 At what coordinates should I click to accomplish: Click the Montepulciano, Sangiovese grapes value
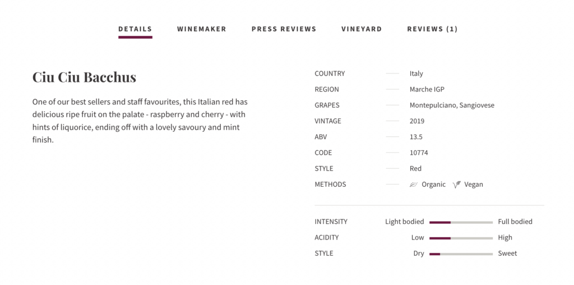(x=452, y=105)
